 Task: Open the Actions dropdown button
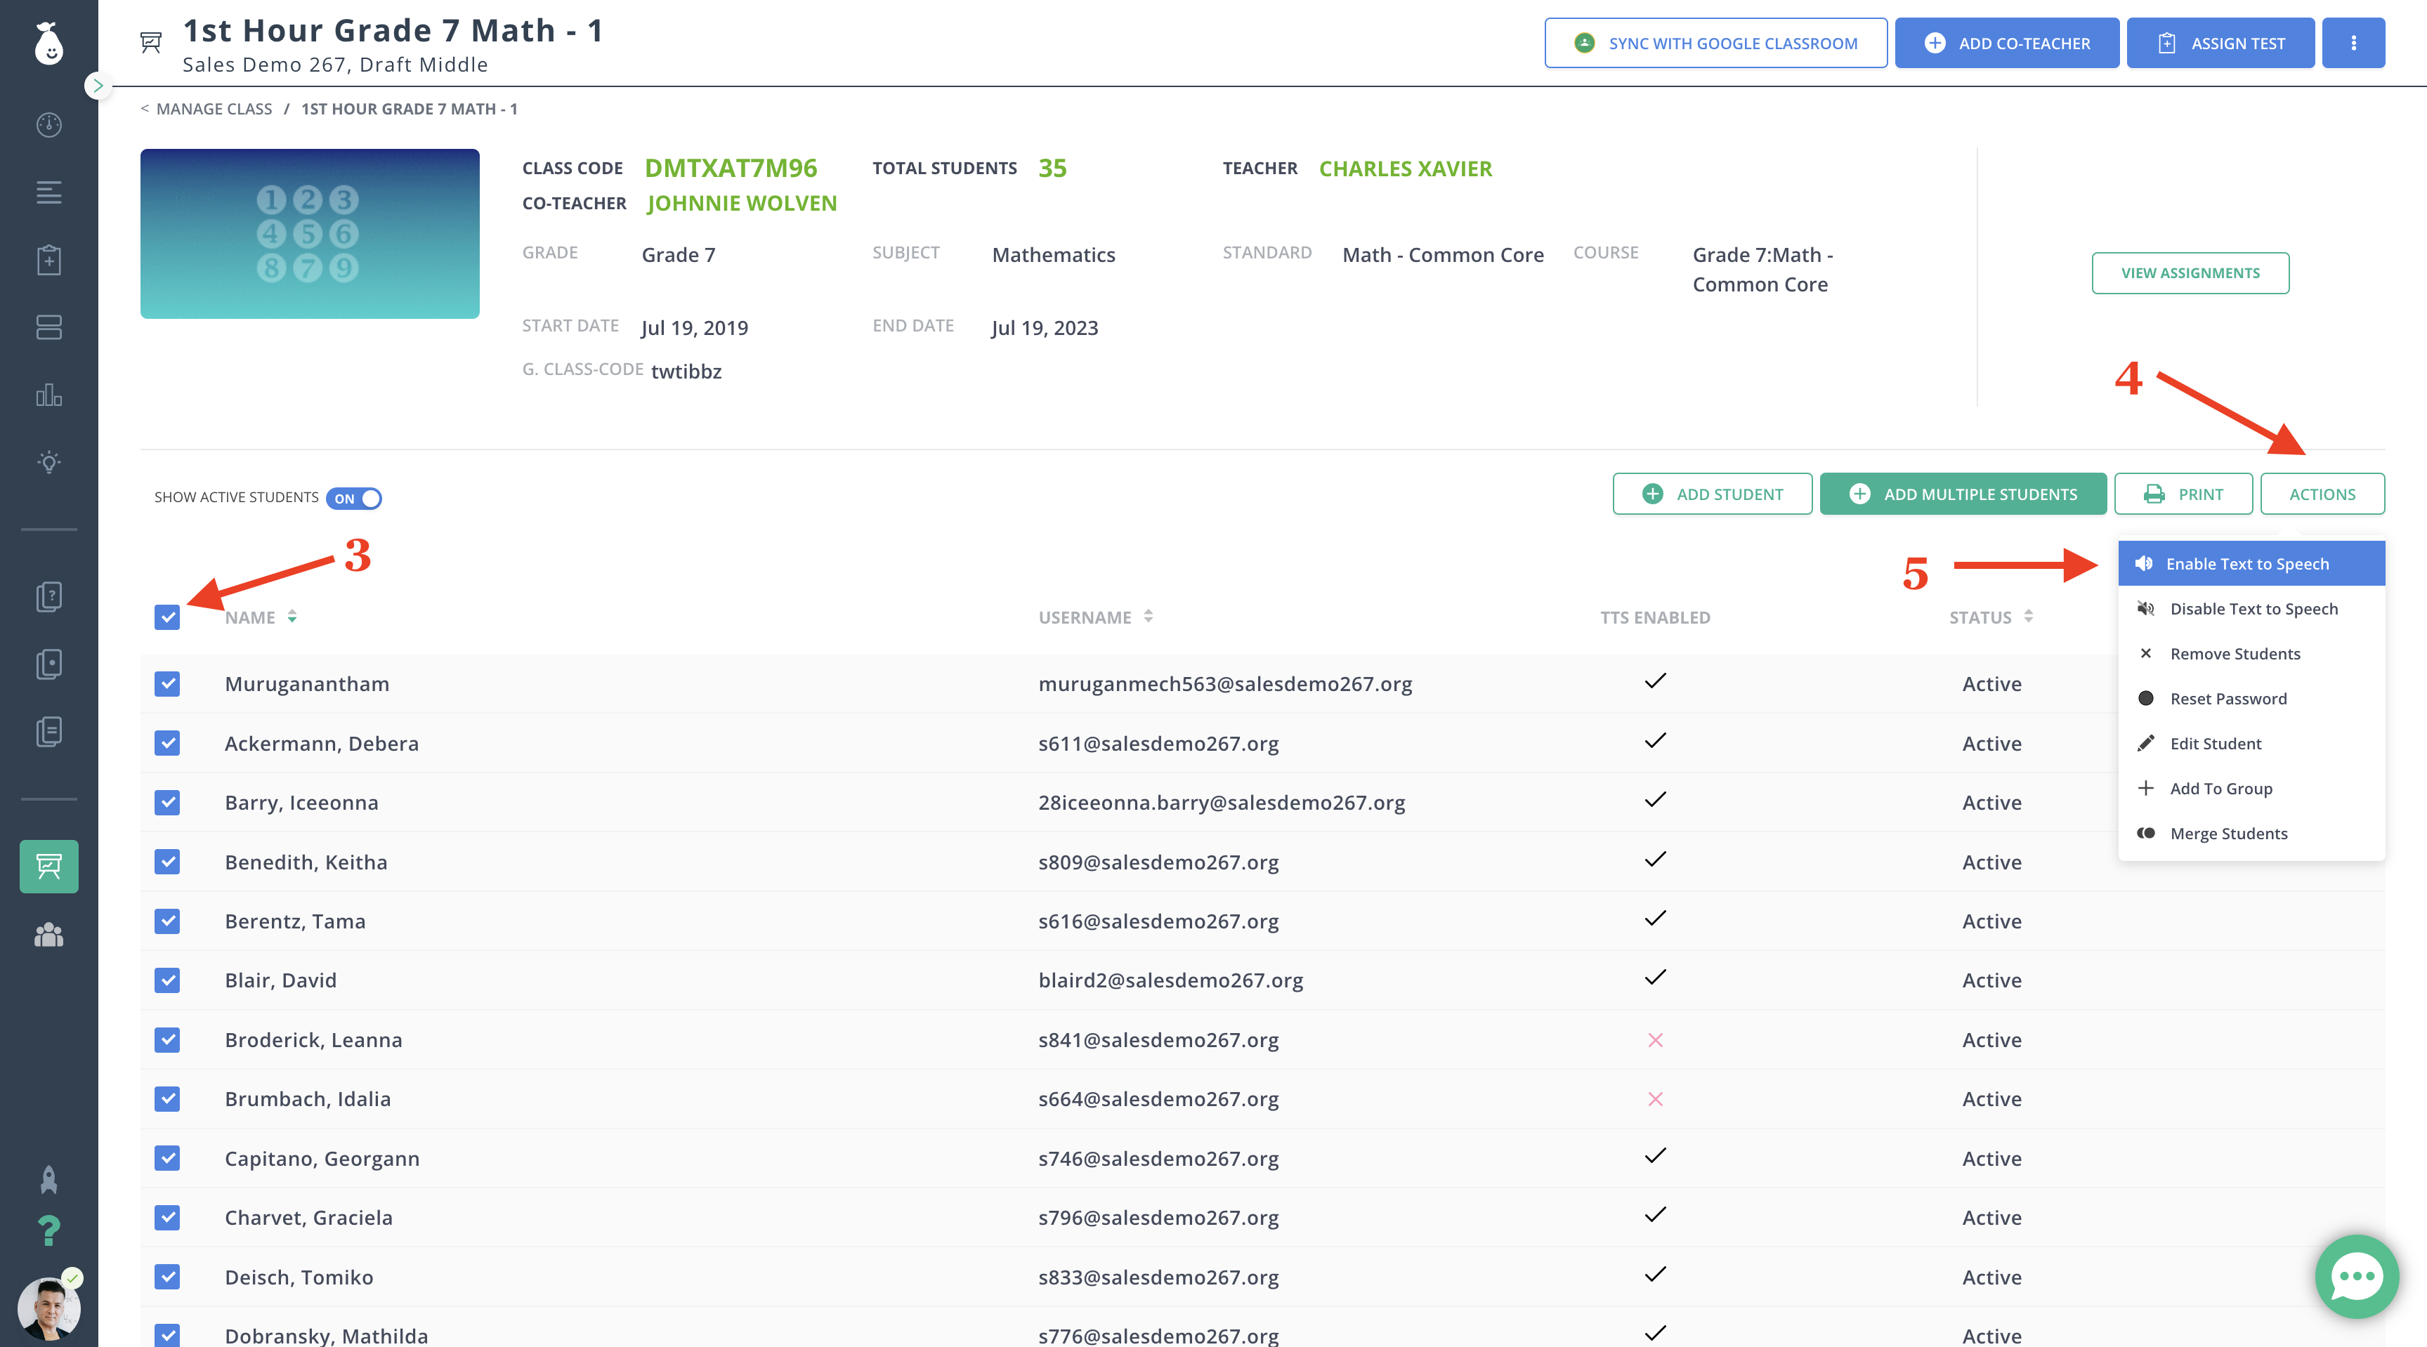[x=2322, y=494]
